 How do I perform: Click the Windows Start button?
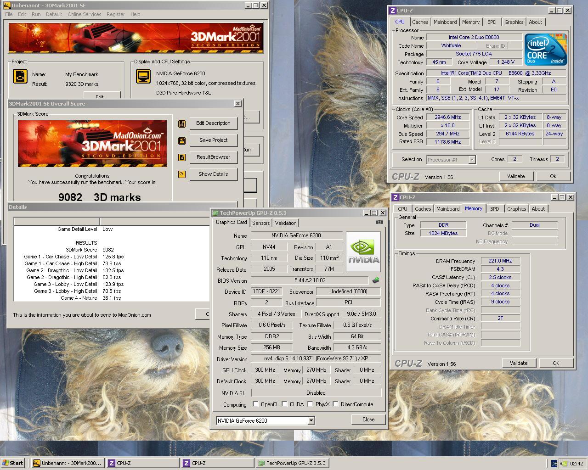click(13, 463)
